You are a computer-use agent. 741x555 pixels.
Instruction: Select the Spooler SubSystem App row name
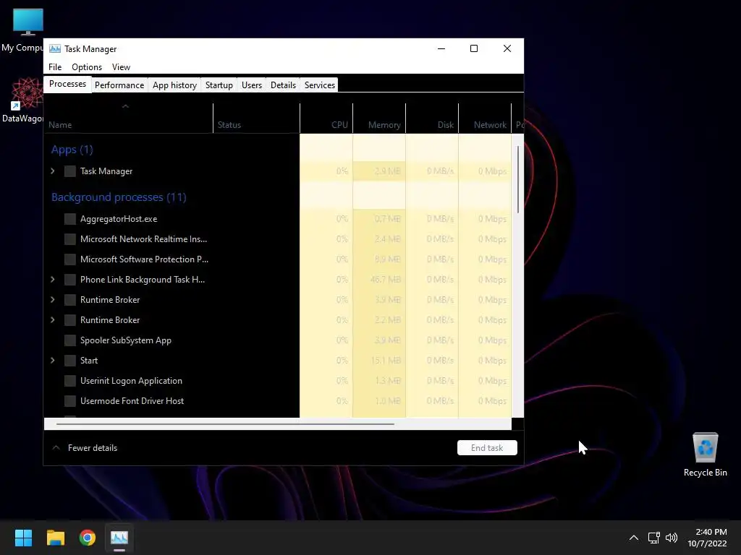tap(126, 340)
